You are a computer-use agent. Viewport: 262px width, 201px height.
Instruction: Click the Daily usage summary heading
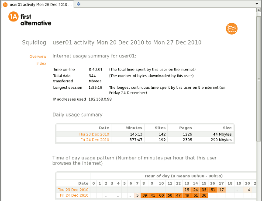77,115
